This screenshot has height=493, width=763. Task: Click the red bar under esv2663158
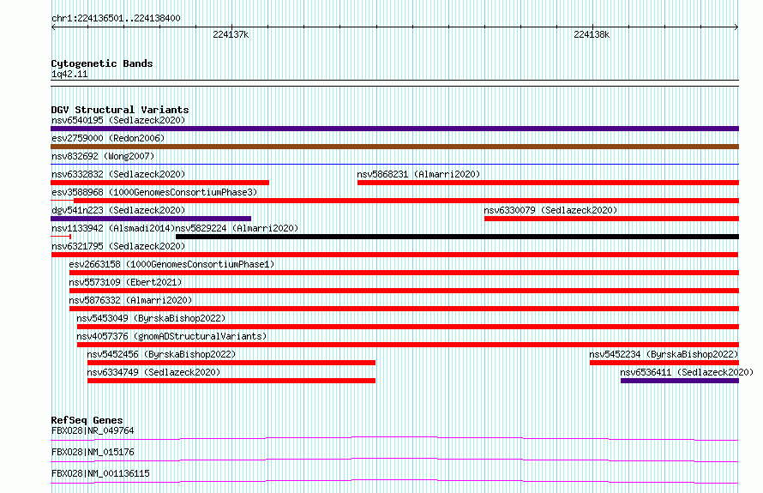pos(404,273)
